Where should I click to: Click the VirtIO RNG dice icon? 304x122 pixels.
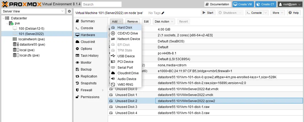pos(113,85)
